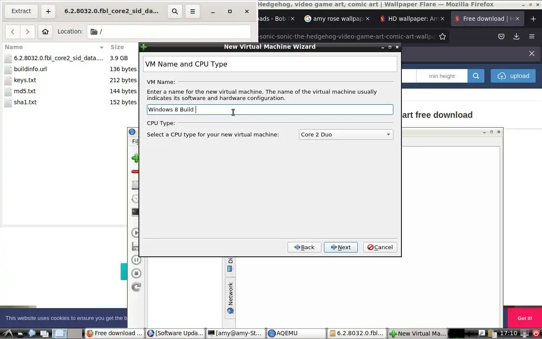Open the archive manager hamburger menu
The width and height of the screenshot is (542, 339).
(x=193, y=11)
